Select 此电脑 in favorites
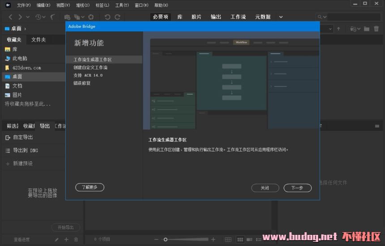Image resolution: width=385 pixels, height=246 pixels. point(20,58)
